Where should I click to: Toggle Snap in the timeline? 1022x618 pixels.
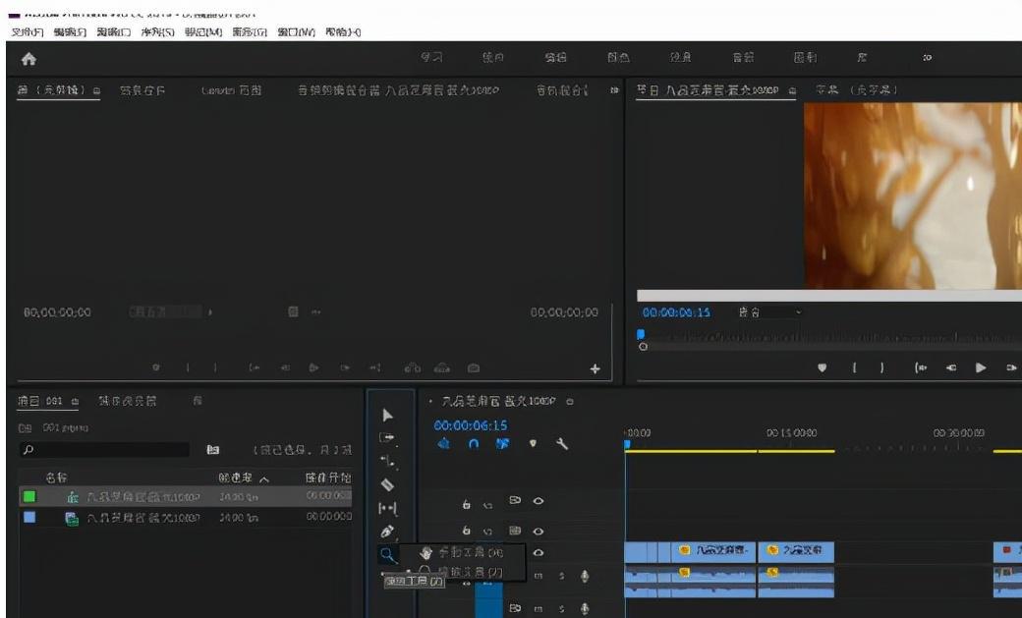tap(474, 444)
